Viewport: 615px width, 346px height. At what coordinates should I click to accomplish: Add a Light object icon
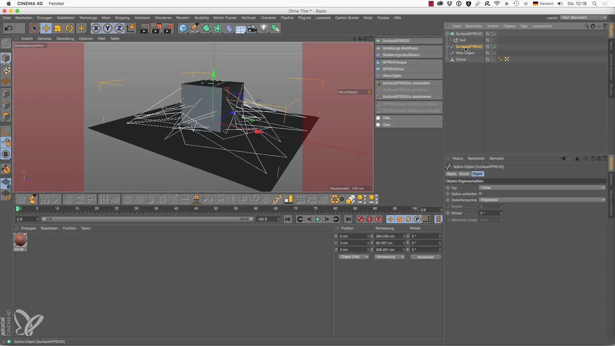(264, 28)
